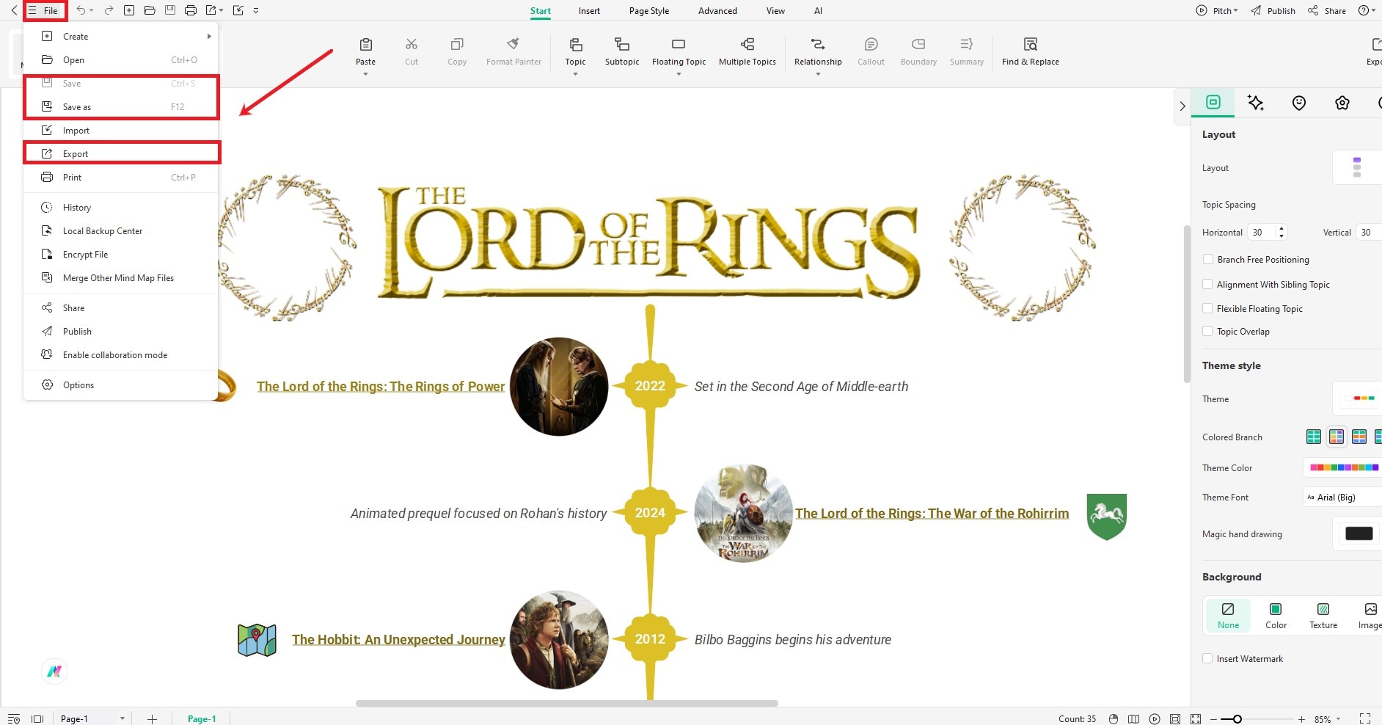Click the outline view icon in status bar
This screenshot has height=725, width=1382.
coord(13,718)
